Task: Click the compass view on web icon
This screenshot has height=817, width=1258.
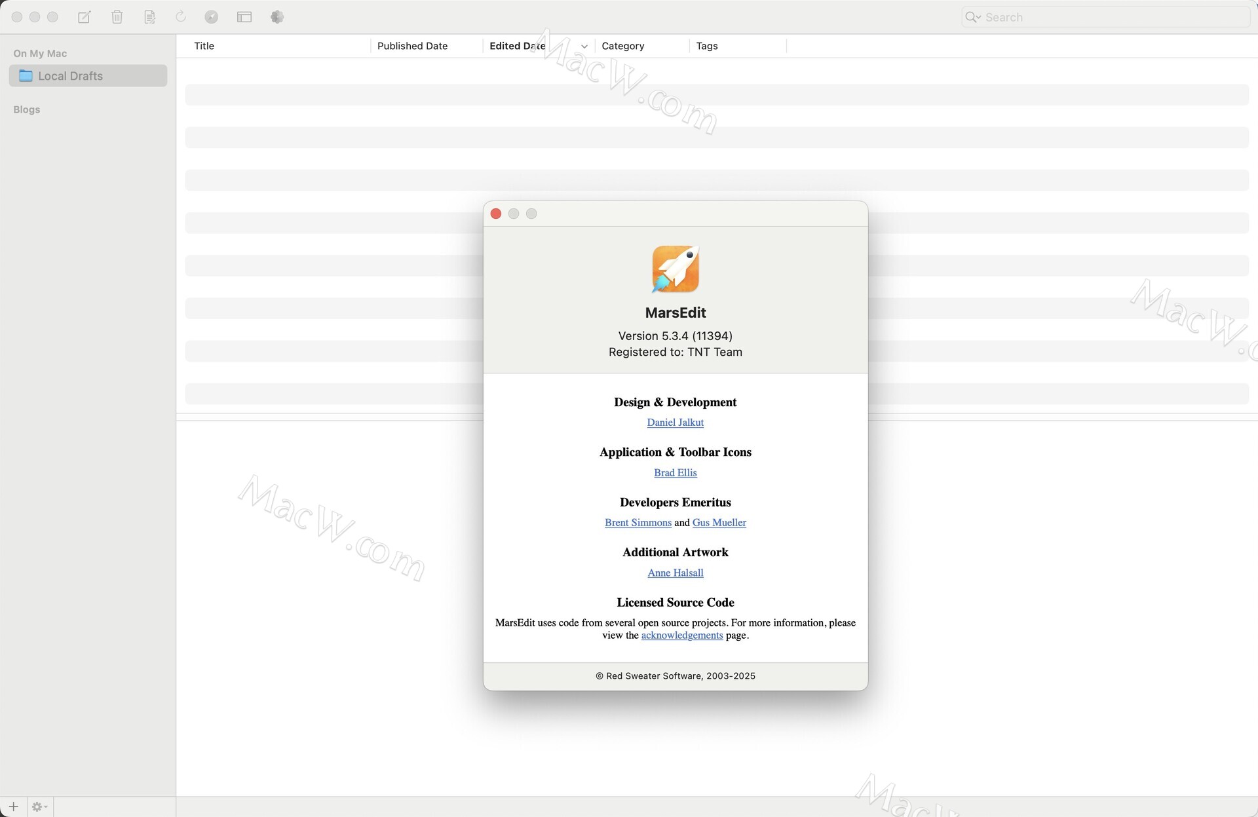Action: [211, 17]
